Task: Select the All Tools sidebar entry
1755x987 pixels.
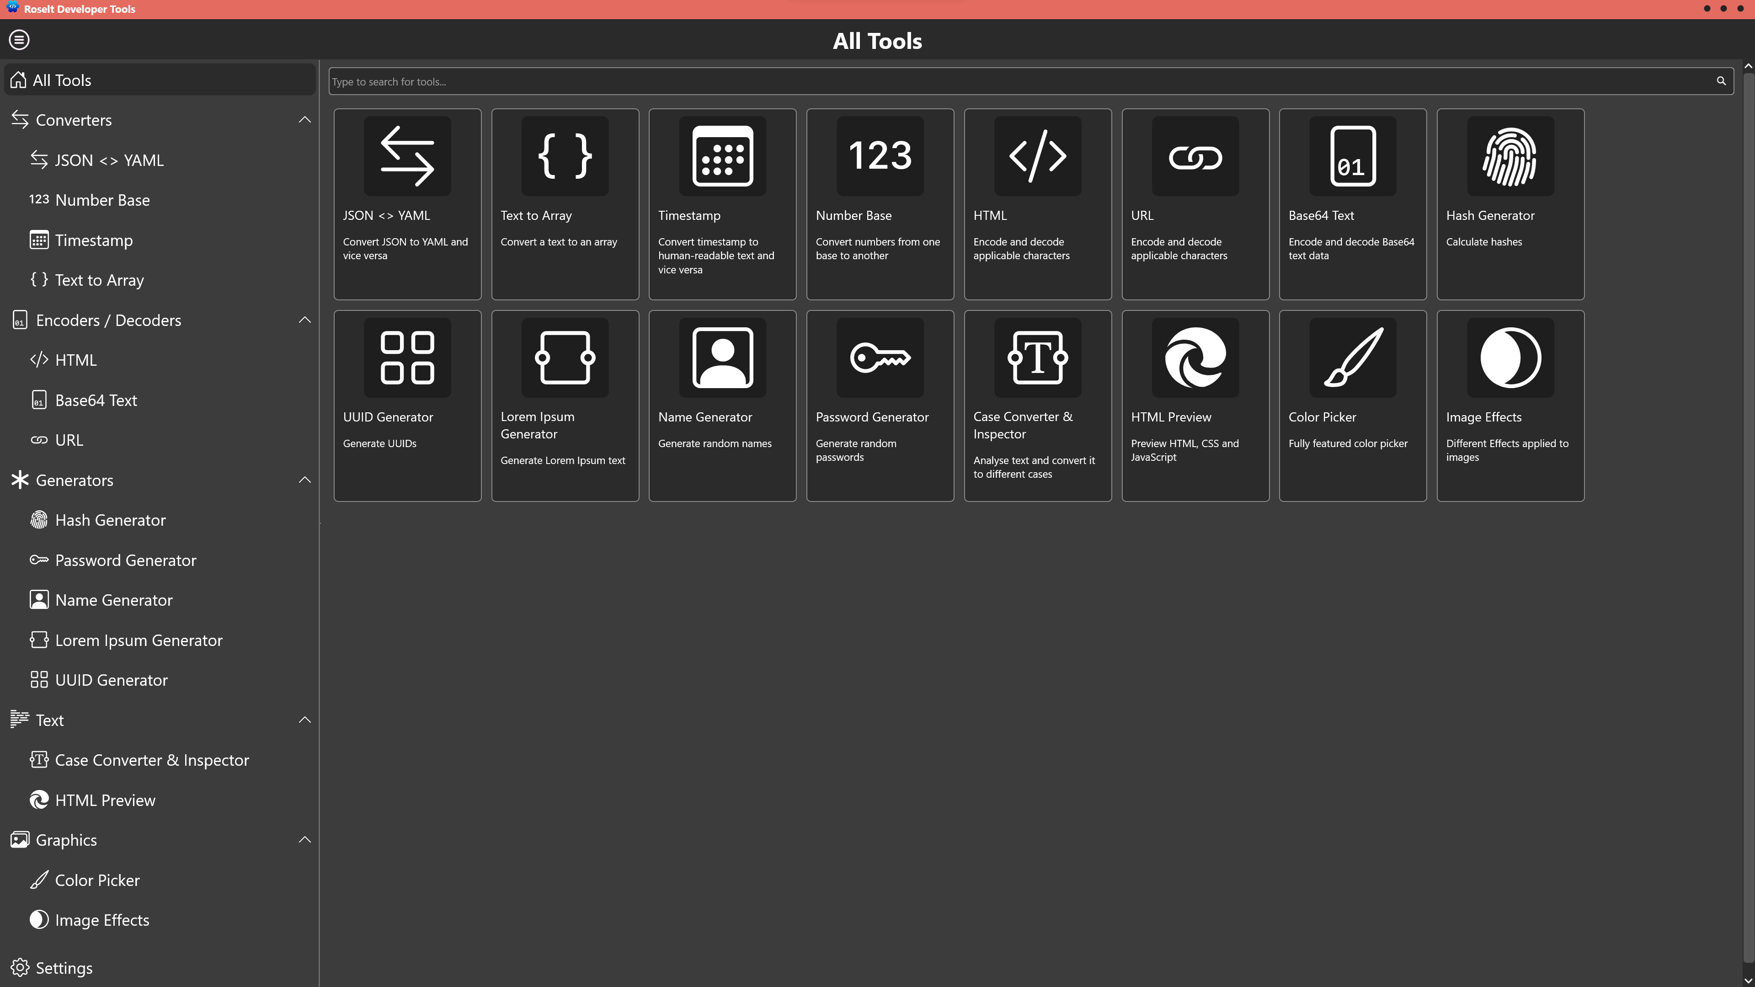Action: [61, 80]
